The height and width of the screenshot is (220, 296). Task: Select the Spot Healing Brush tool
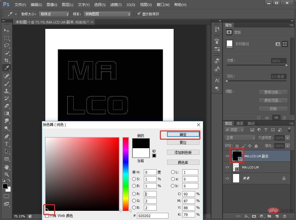tap(6, 76)
